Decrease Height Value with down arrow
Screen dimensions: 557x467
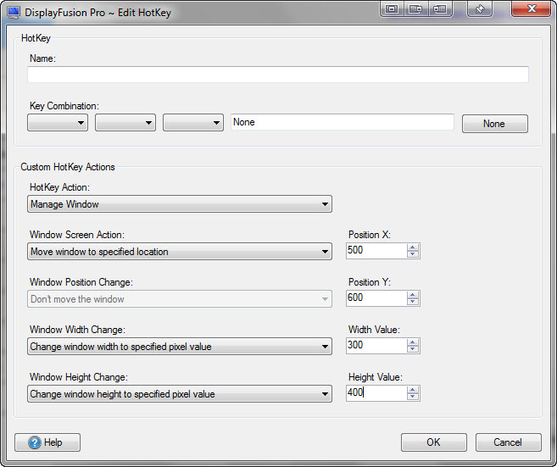coord(413,397)
